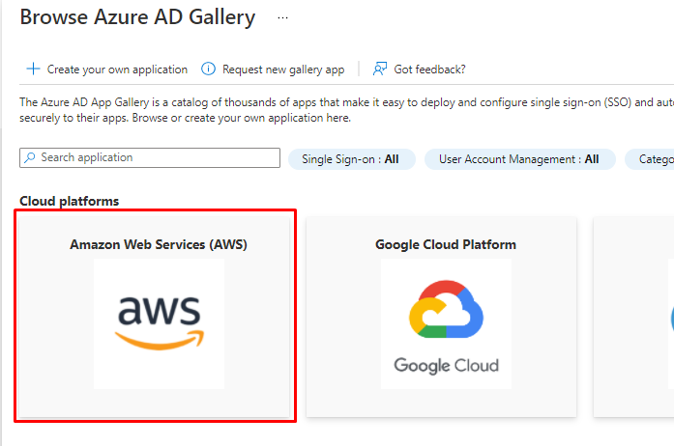Open the ellipsis menu beside the page title

point(282,17)
